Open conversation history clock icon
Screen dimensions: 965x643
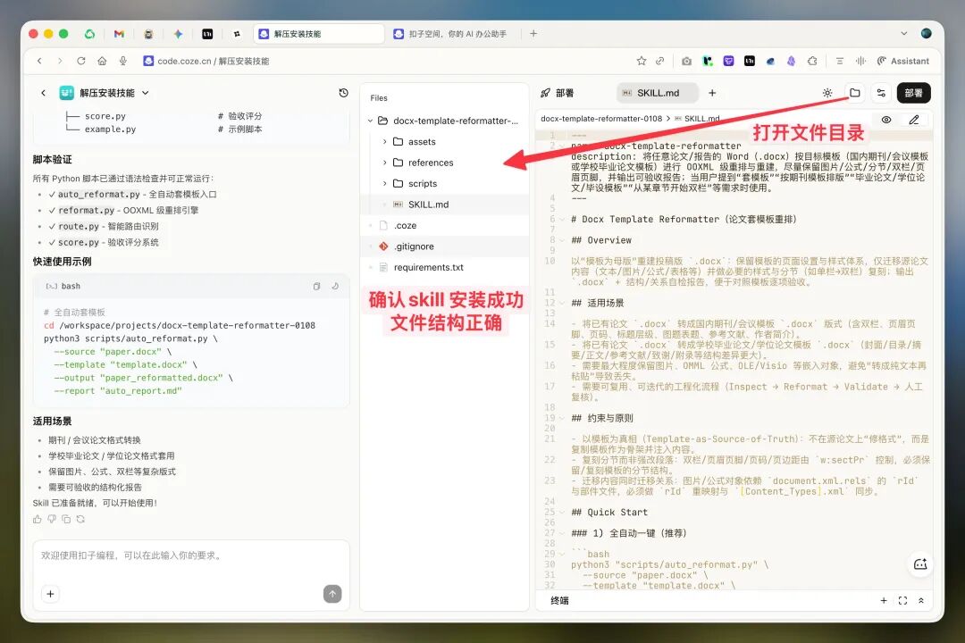click(343, 93)
